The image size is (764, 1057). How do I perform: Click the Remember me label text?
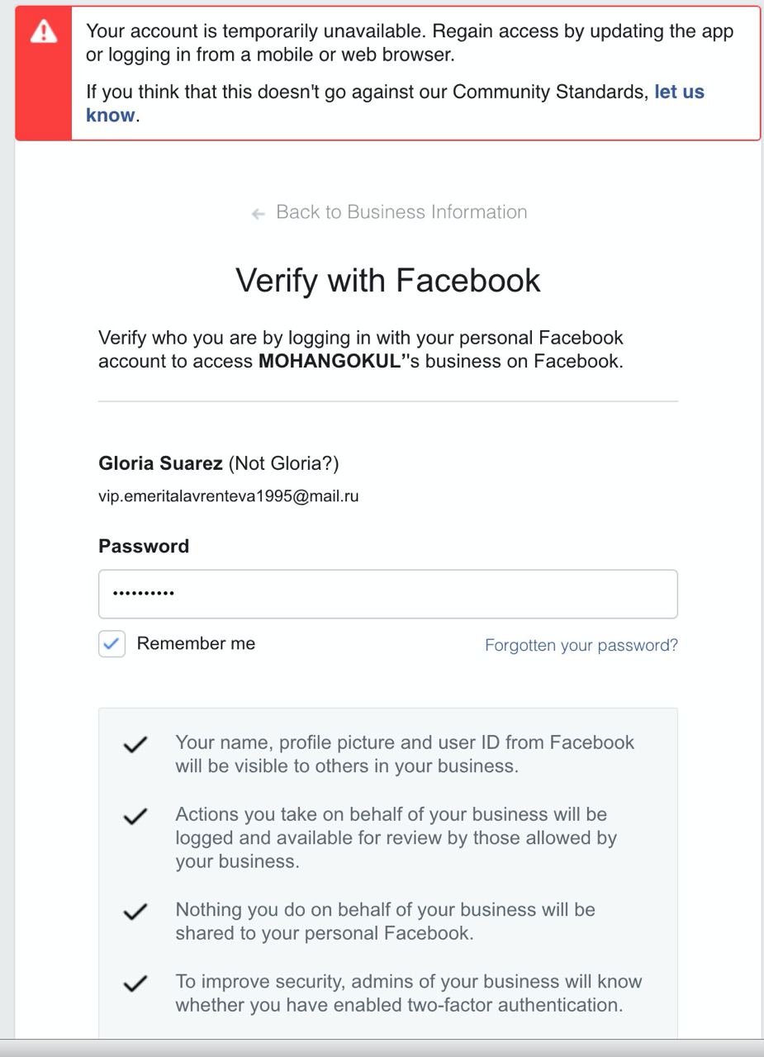[196, 643]
